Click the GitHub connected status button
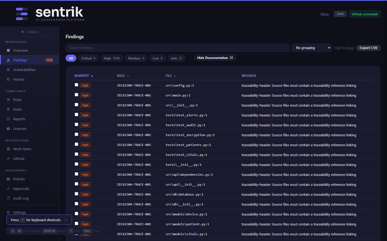 pyautogui.click(x=365, y=14)
